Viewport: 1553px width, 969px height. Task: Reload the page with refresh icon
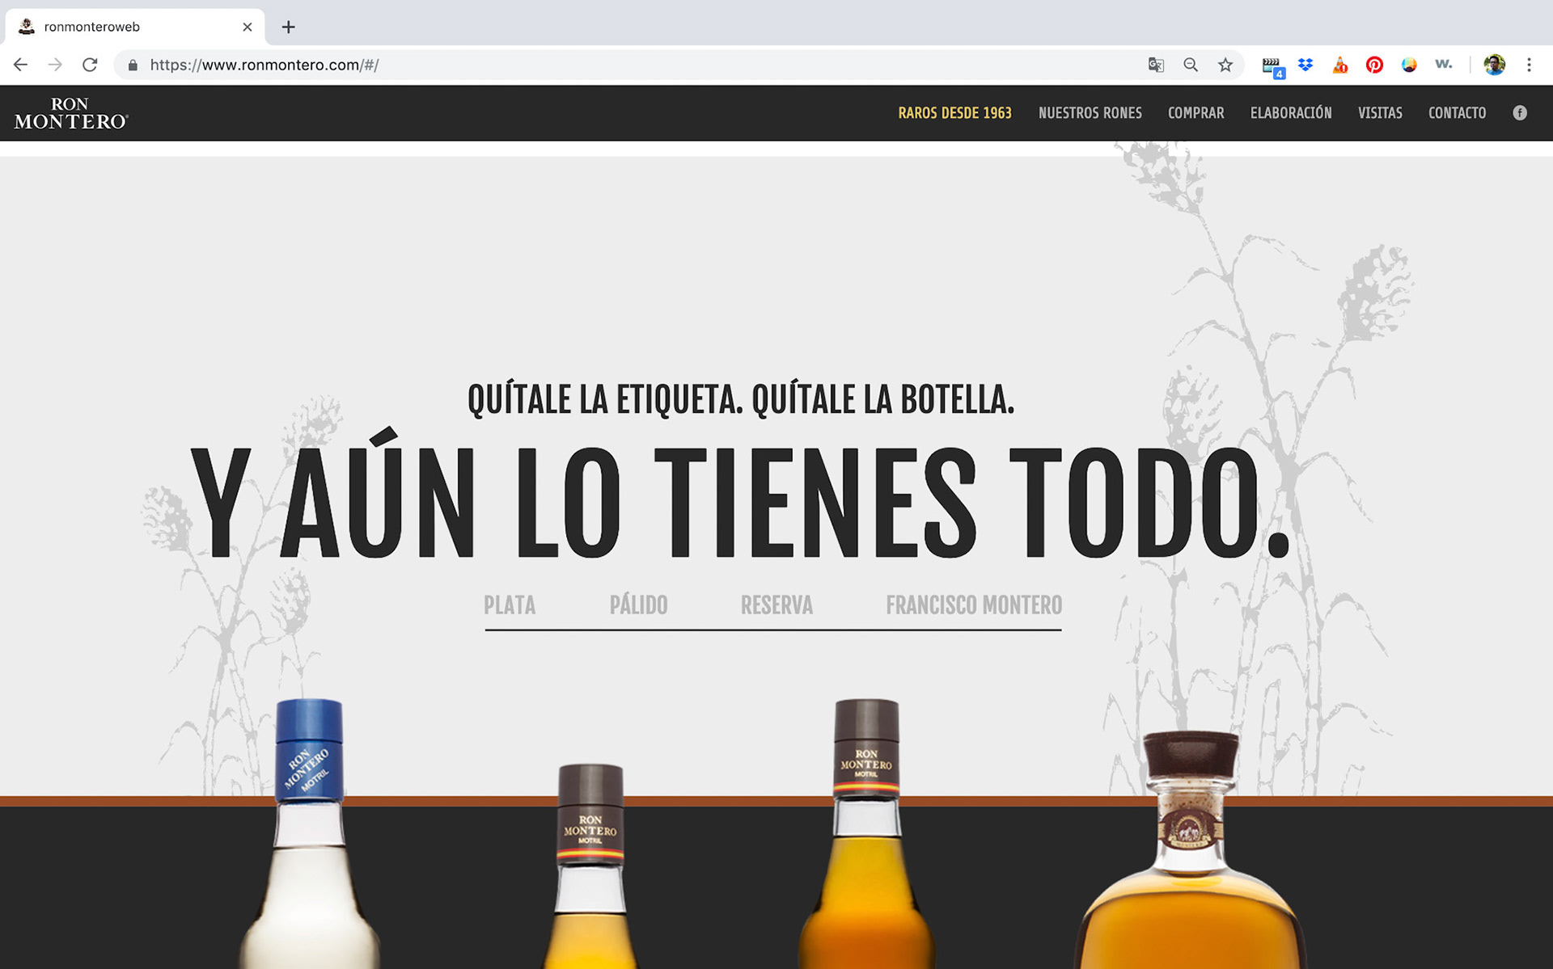pos(90,65)
